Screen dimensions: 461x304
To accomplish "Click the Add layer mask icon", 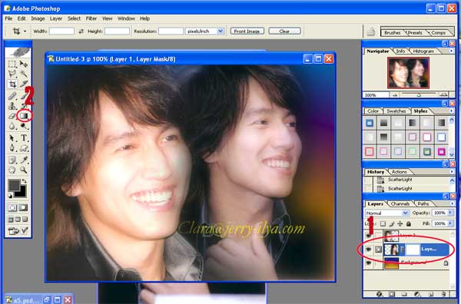I will point(392,294).
